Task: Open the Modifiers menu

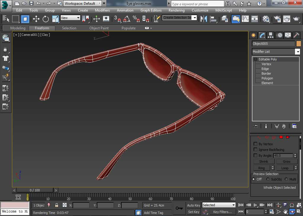Action: 102,10
